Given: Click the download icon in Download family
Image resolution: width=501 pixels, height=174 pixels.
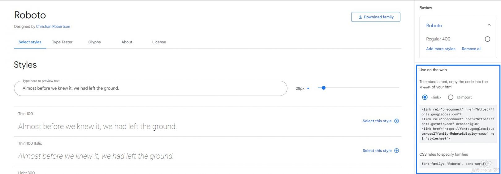Looking at the screenshot, I should [360, 17].
